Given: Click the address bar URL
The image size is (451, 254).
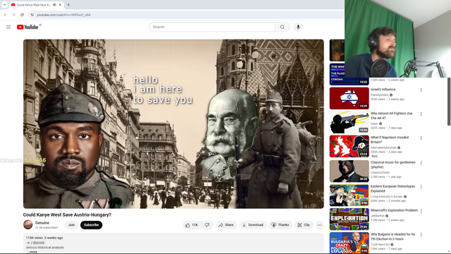Looking at the screenshot, I should pos(63,15).
